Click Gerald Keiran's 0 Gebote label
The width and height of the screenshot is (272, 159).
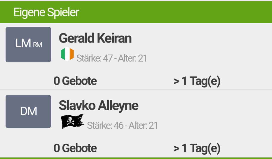(x=75, y=81)
